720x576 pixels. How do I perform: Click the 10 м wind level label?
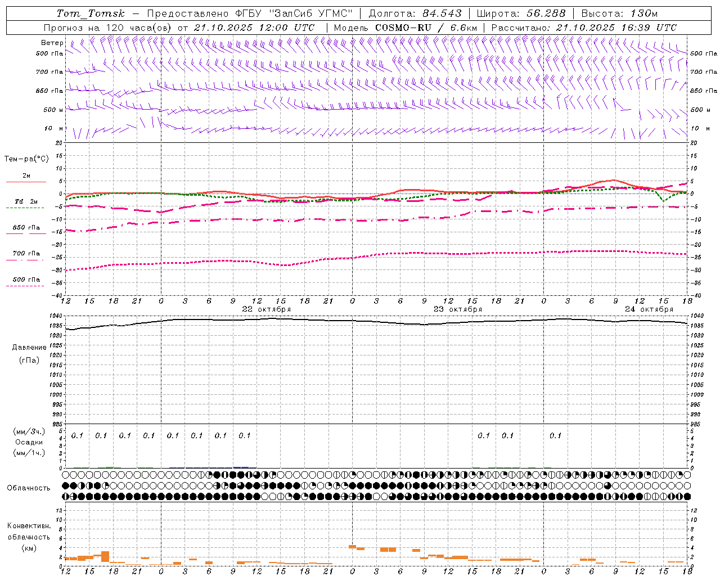55,128
